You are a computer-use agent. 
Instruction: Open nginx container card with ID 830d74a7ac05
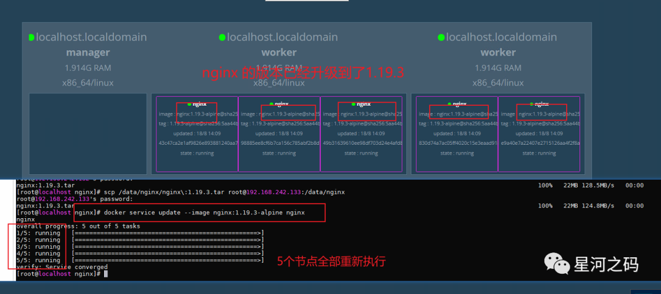point(457,134)
